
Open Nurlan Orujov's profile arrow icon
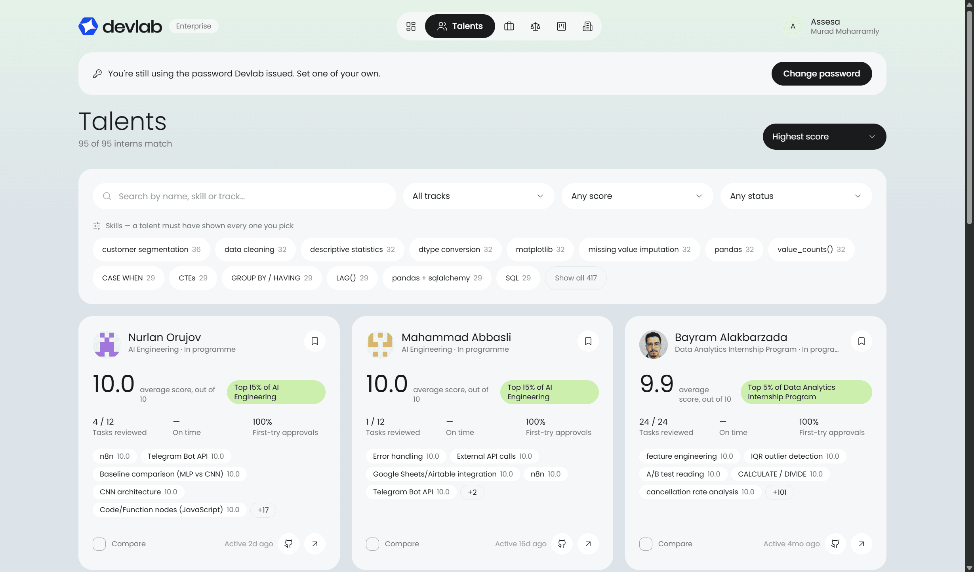(315, 544)
